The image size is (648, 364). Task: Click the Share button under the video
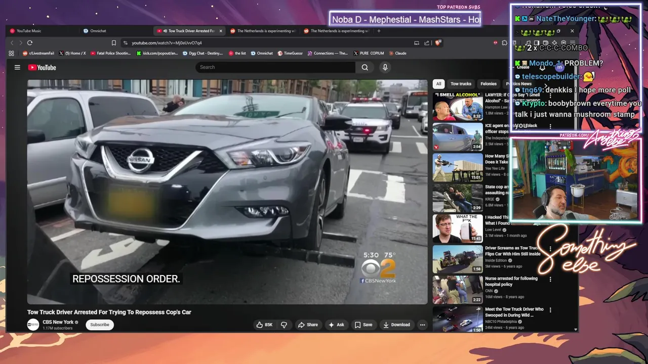(x=308, y=325)
